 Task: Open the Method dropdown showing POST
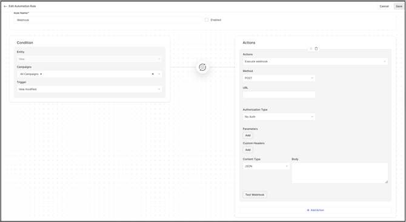pyautogui.click(x=279, y=78)
